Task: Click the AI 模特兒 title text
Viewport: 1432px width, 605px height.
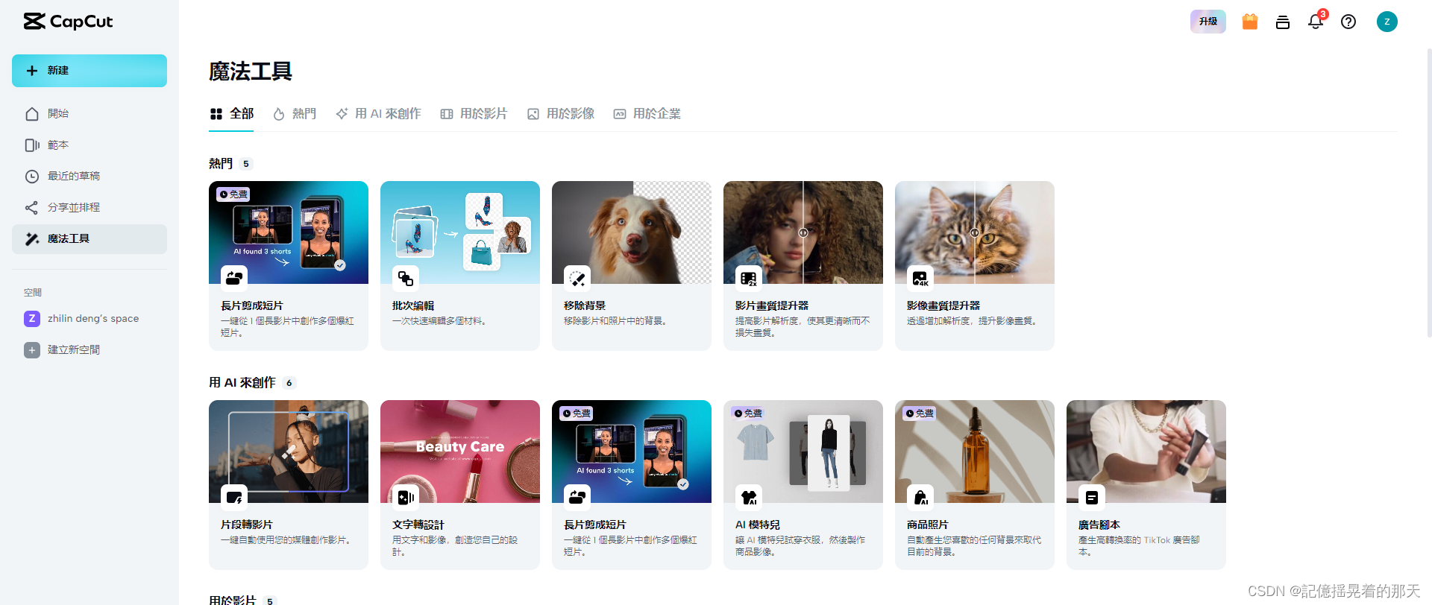Action: 758,525
